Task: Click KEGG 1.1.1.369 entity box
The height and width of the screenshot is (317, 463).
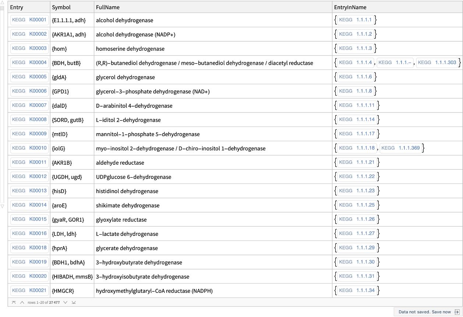Action: pyautogui.click(x=400, y=148)
